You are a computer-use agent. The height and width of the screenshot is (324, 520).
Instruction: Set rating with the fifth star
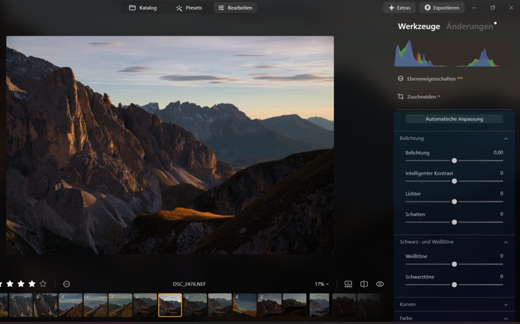(x=43, y=284)
